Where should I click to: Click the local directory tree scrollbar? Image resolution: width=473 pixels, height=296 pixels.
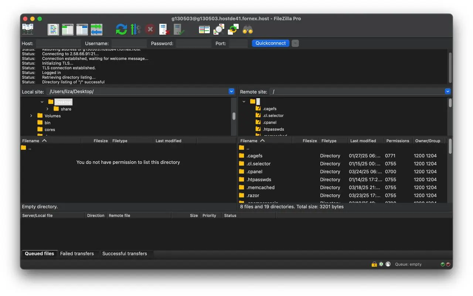234,116
